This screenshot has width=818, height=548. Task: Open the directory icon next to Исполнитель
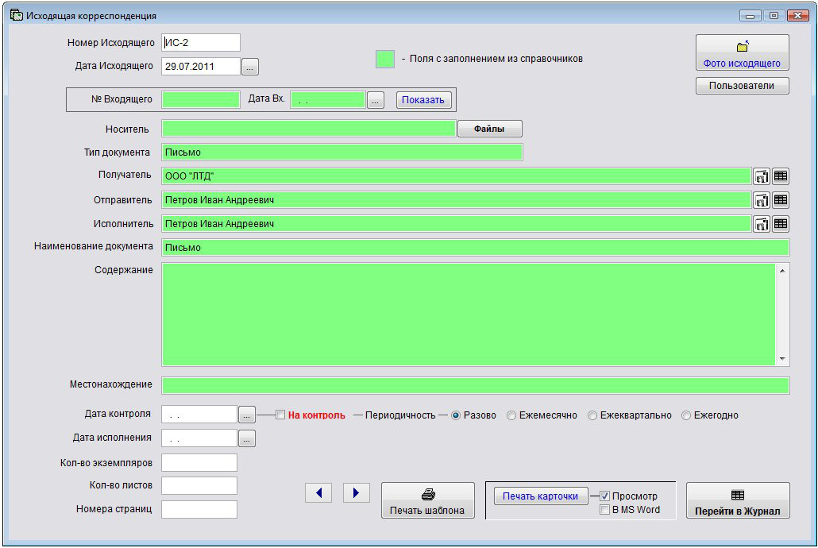tap(762, 224)
